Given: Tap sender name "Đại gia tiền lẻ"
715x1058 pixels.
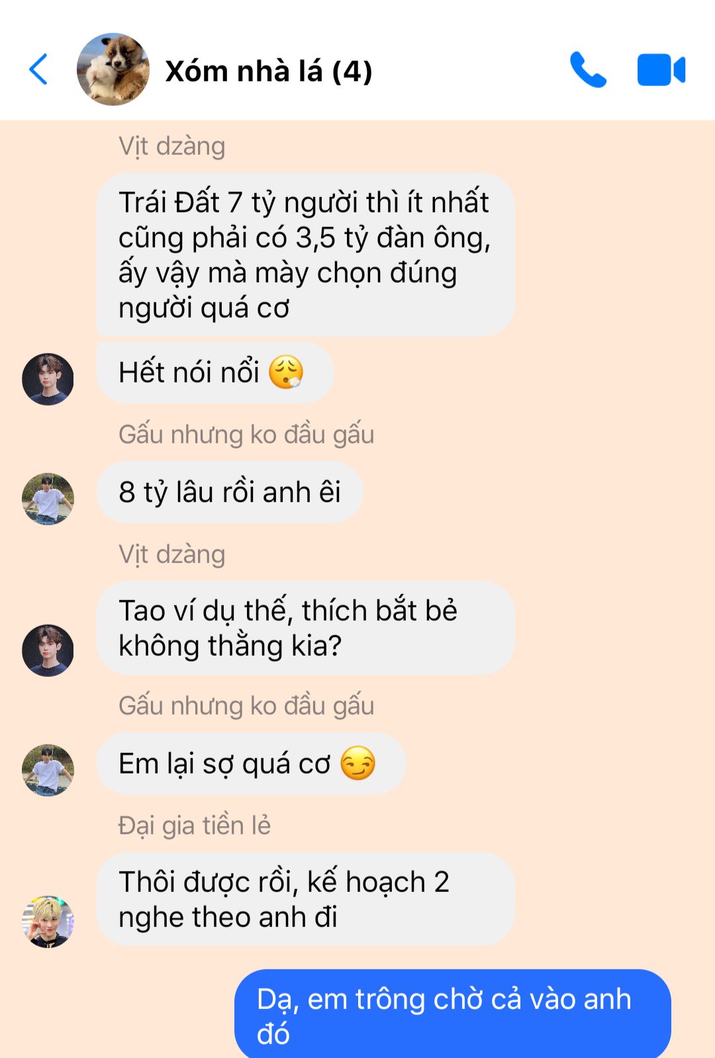Looking at the screenshot, I should [195, 825].
